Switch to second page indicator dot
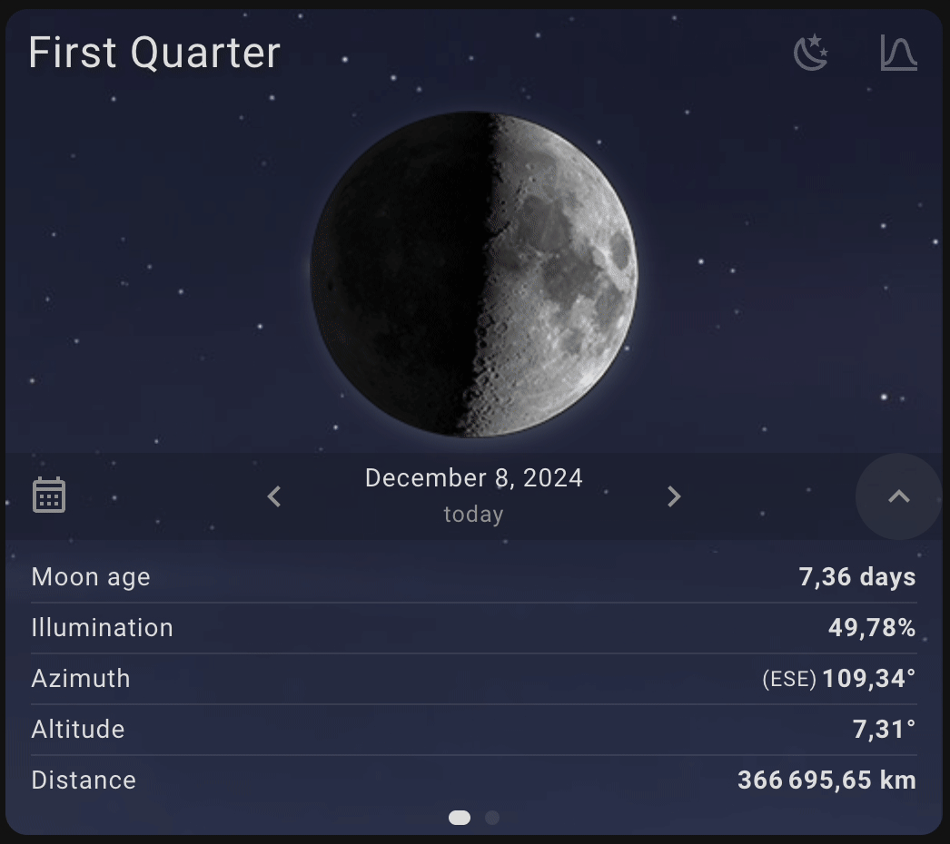Image resolution: width=950 pixels, height=844 pixels. [x=492, y=818]
